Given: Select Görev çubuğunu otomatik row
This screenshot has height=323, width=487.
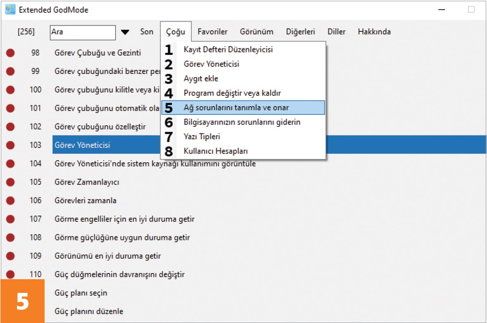Looking at the screenshot, I should click(x=107, y=108).
